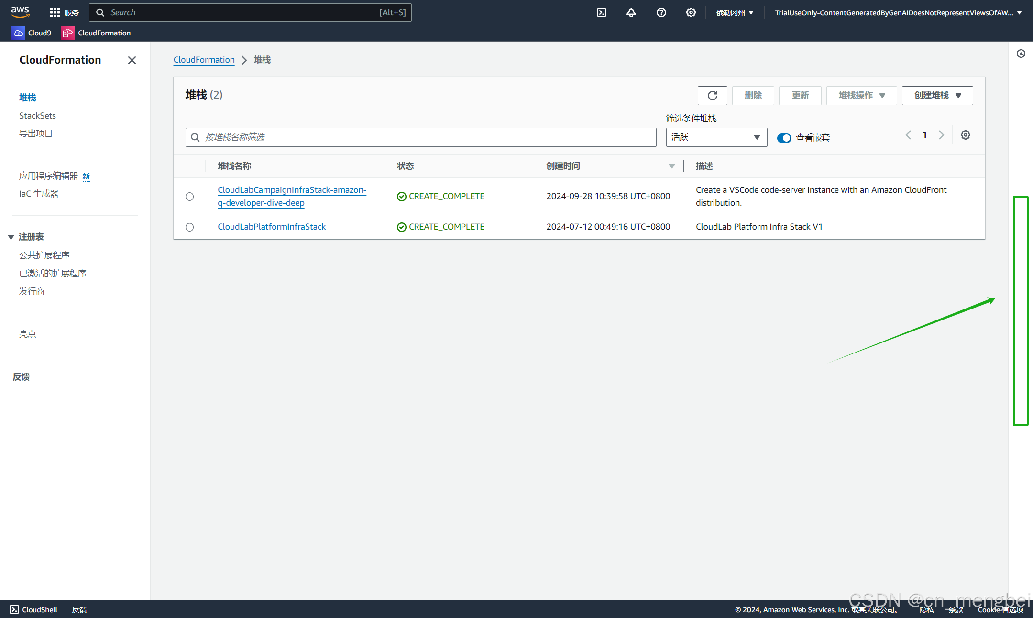Select CloudLabCampaignInfraStack radio button
The height and width of the screenshot is (618, 1033).
(x=190, y=197)
